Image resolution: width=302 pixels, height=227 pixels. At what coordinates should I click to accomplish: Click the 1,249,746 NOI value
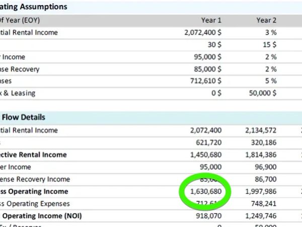click(261, 216)
